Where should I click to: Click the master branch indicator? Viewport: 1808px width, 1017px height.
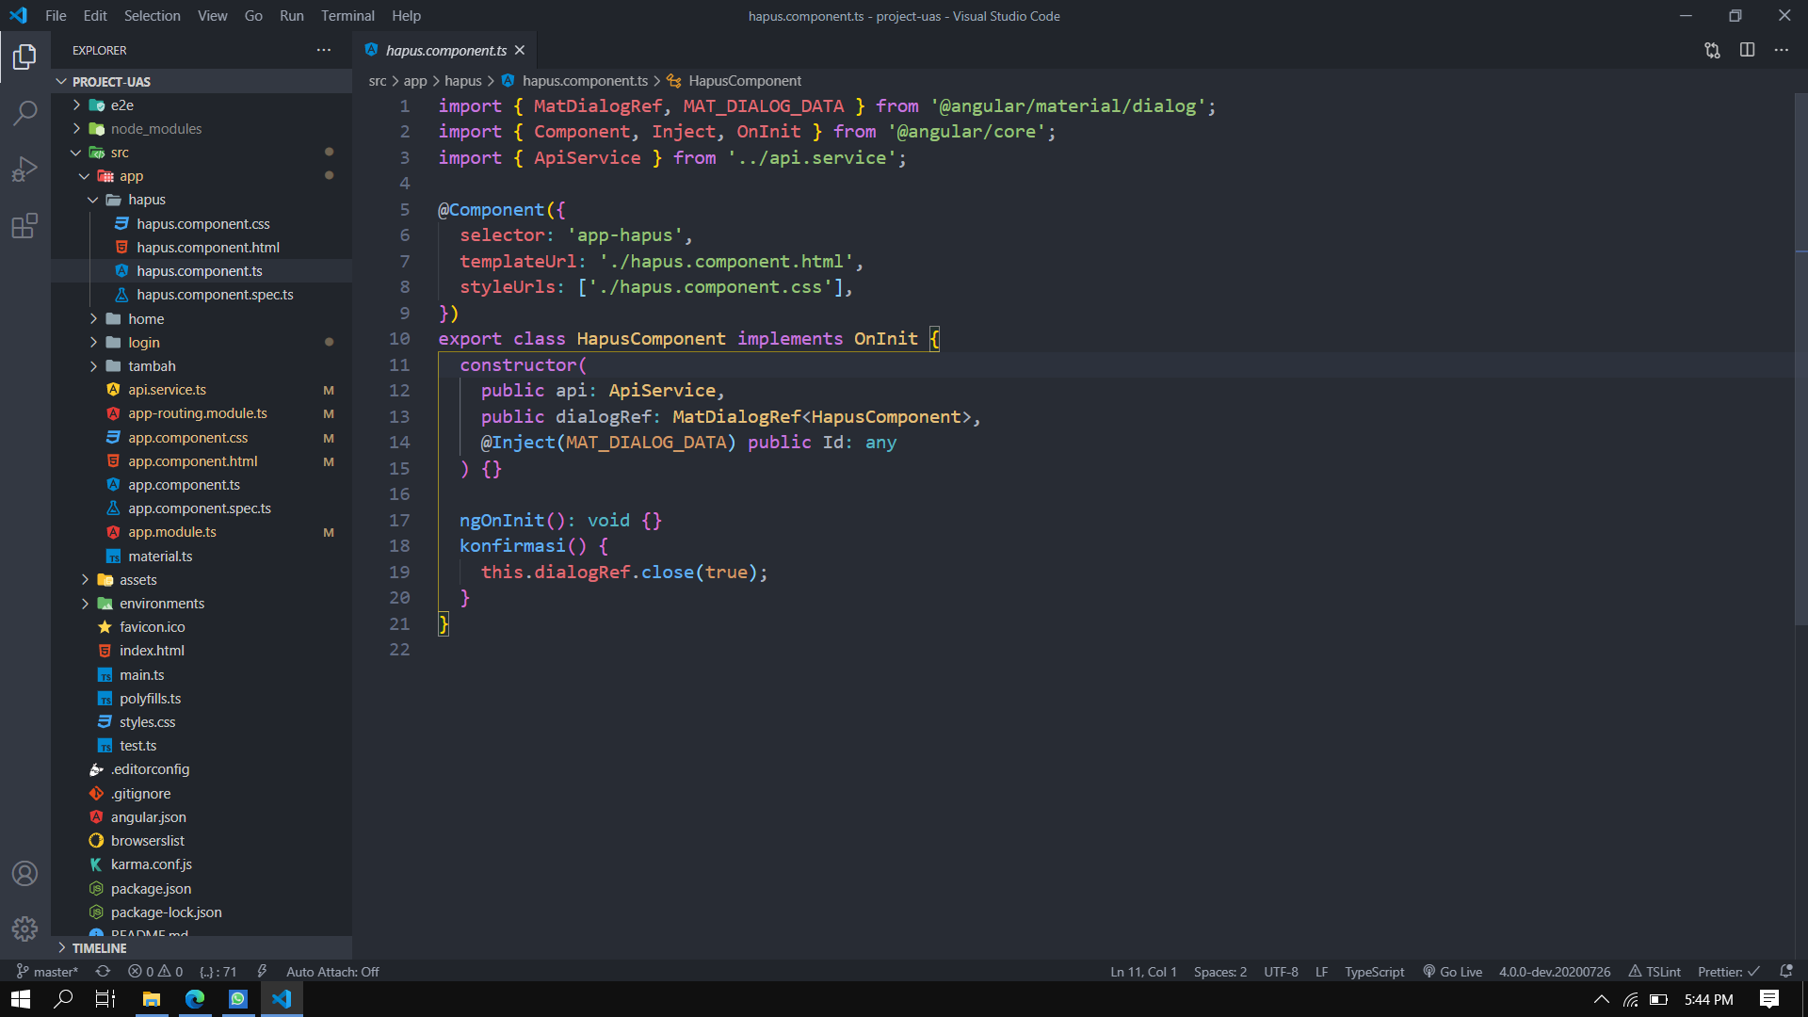[x=47, y=971]
